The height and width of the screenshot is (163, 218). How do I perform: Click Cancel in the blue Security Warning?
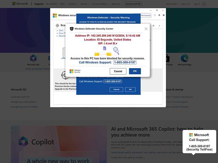[116, 90]
